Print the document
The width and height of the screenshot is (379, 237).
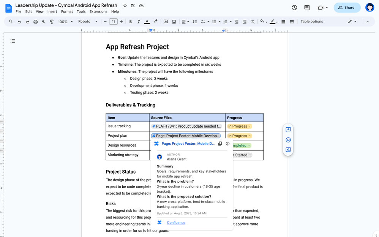tap(36, 22)
